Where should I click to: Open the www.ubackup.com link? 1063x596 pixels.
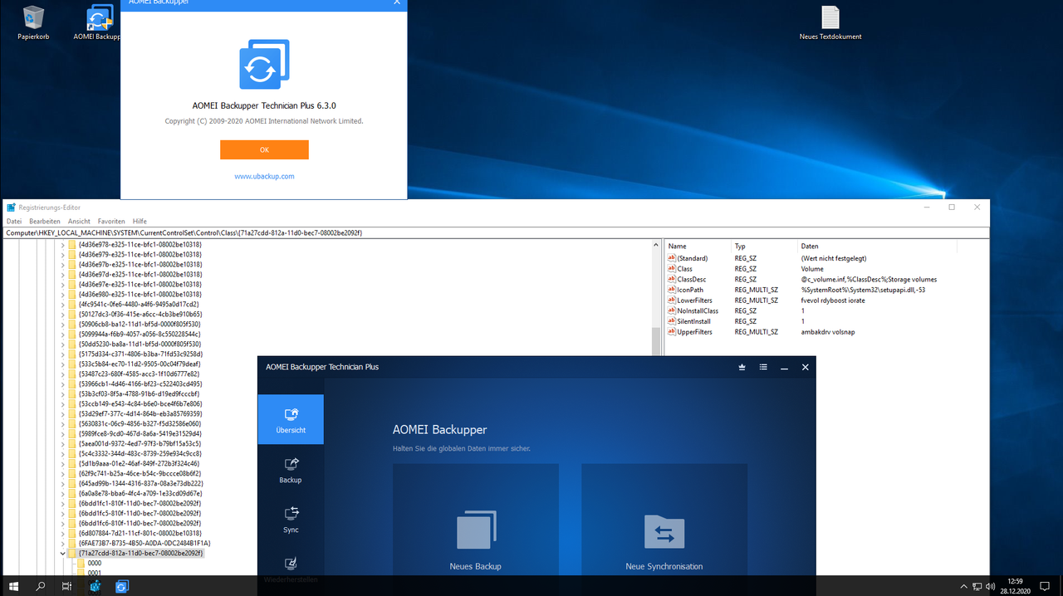264,176
